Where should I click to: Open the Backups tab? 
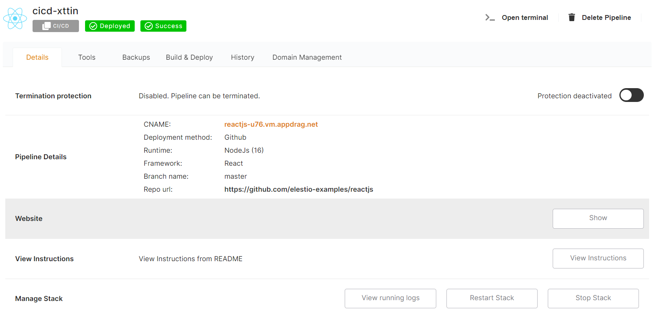[136, 57]
